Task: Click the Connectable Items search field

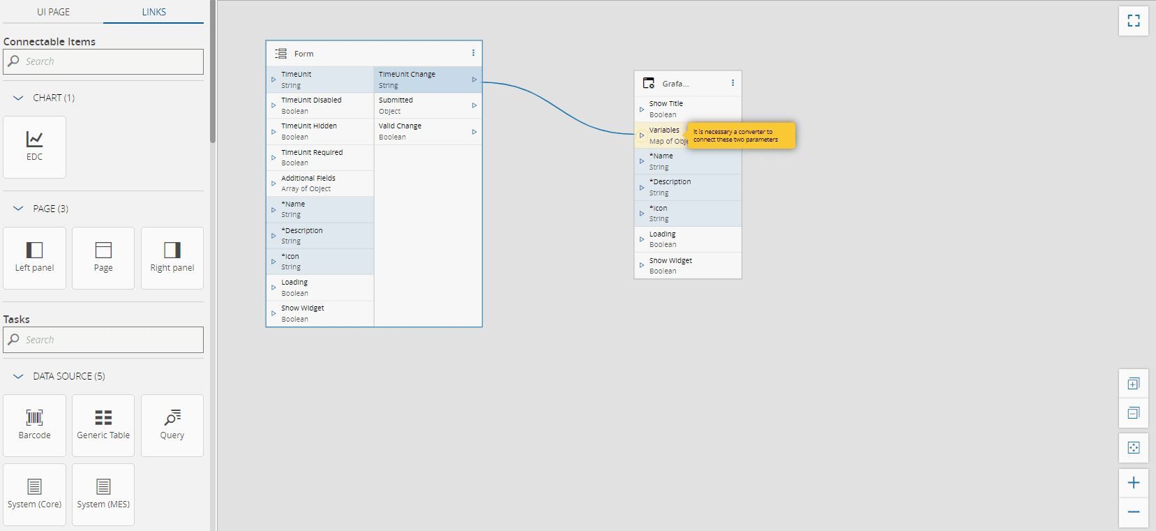Action: tap(103, 61)
